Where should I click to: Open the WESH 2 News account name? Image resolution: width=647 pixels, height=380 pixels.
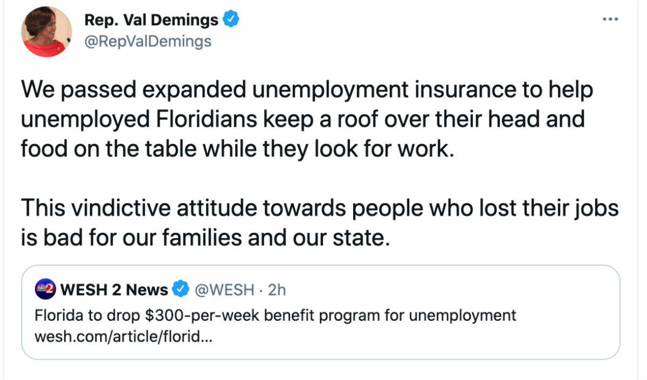point(114,290)
